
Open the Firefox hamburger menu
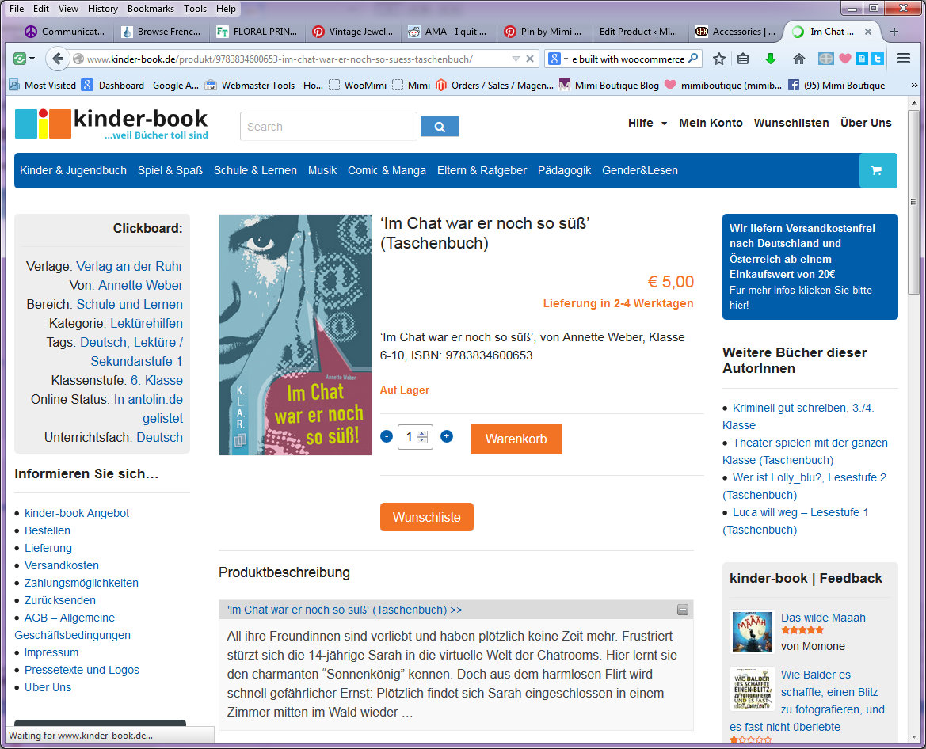[x=904, y=59]
